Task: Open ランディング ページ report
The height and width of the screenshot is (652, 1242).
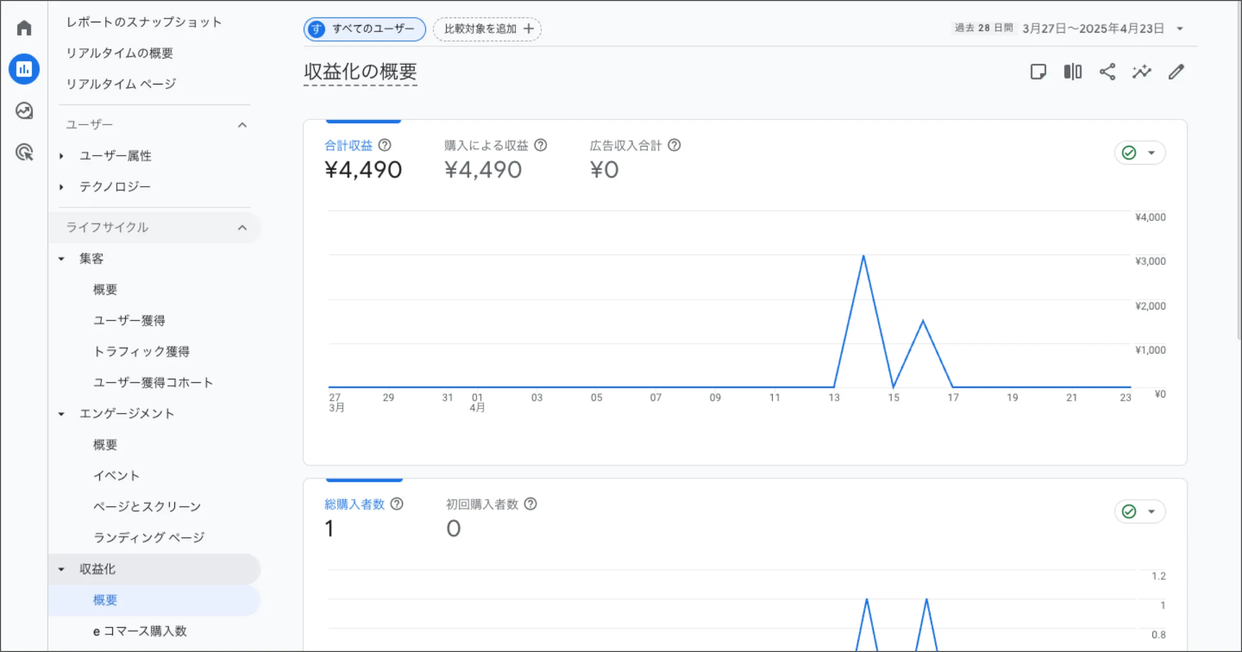Action: coord(149,538)
